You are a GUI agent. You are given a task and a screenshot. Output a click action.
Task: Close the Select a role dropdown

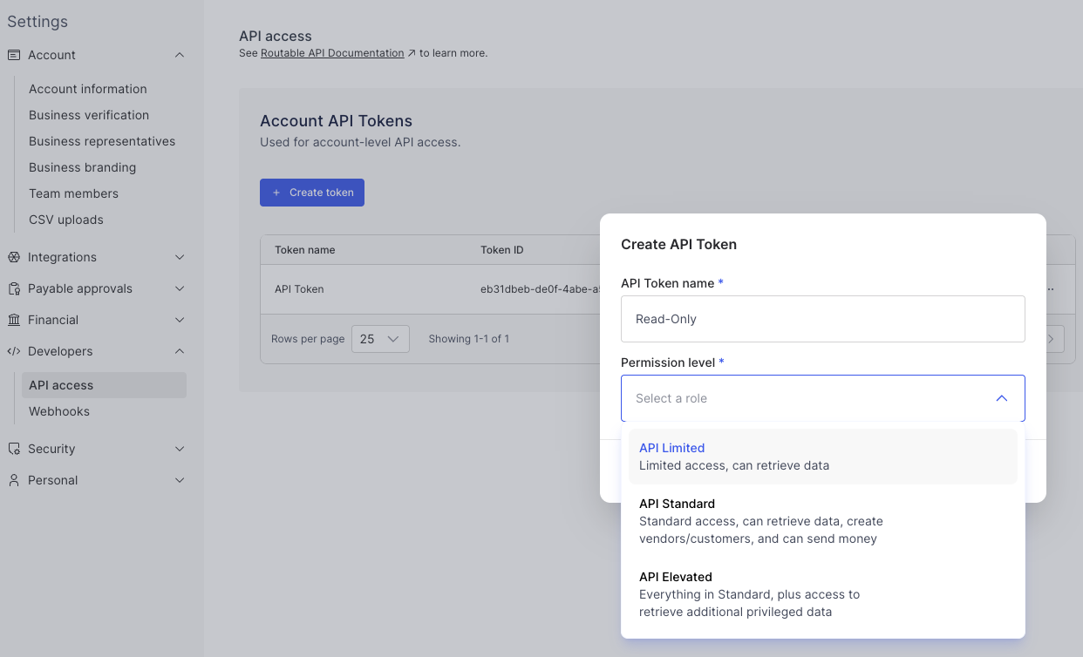[1001, 398]
